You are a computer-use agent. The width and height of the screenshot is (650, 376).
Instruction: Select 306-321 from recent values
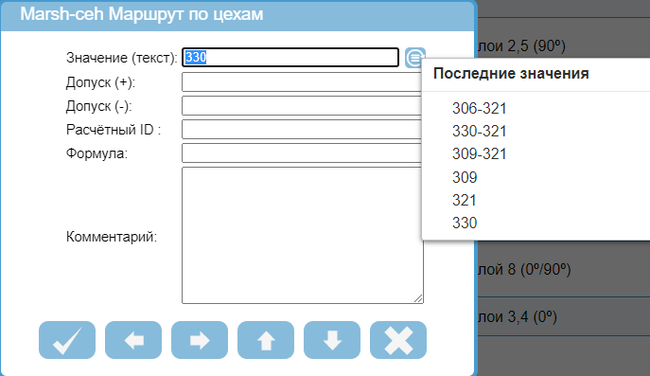[479, 108]
